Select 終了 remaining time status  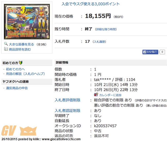(88, 29)
